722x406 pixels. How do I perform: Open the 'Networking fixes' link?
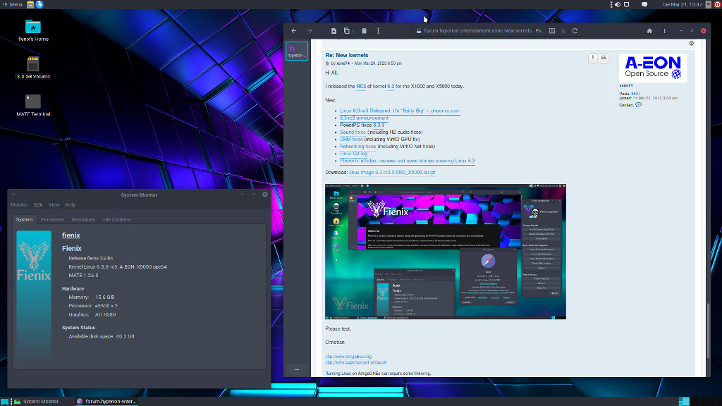click(357, 147)
